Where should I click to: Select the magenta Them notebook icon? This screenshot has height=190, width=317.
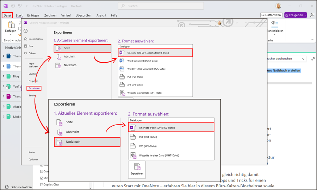[8, 96]
